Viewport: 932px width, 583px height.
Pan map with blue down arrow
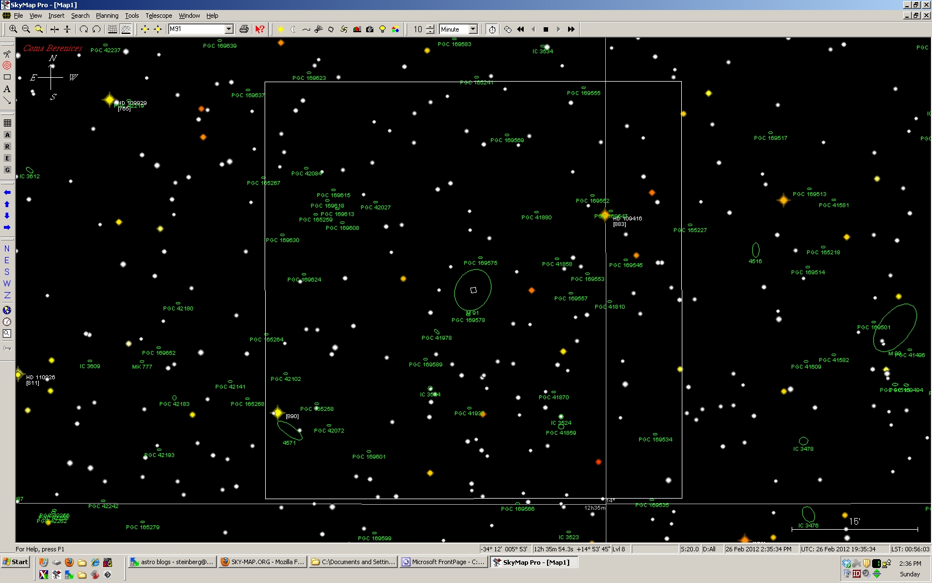(7, 215)
